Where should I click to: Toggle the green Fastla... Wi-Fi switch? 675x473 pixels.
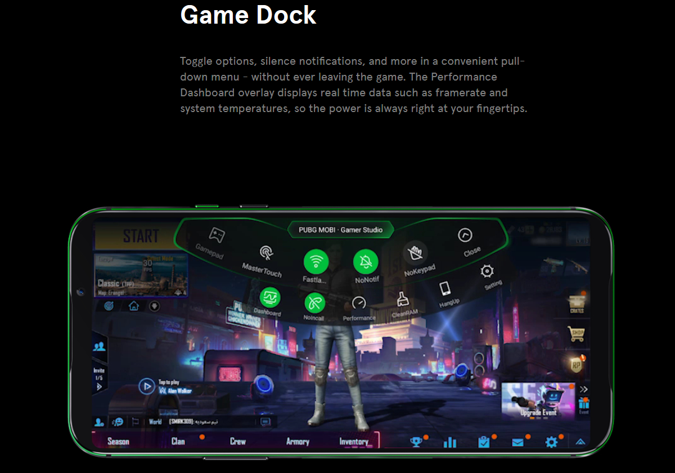316,261
